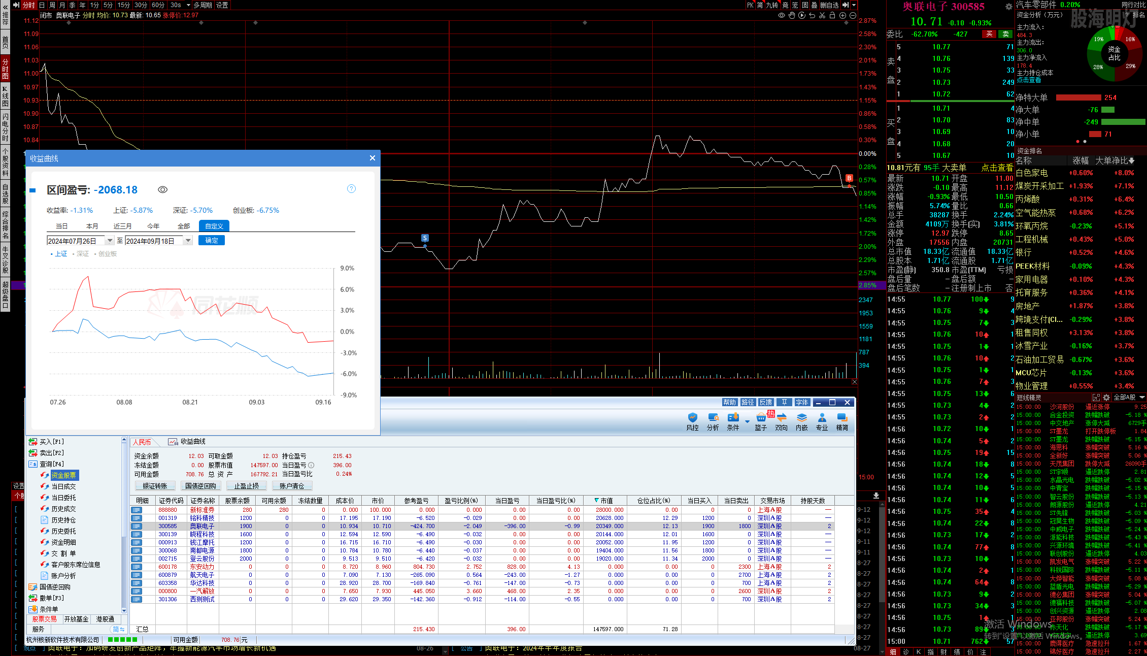Open 点击查看 link under 主力持仓成本
1147x656 pixels.
pyautogui.click(x=1029, y=80)
